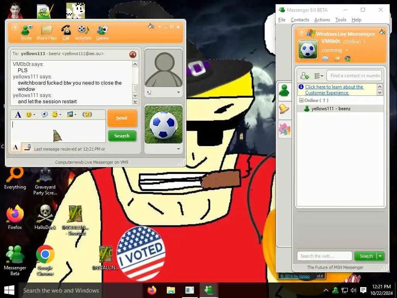Open Actions menu in Messenger
The image size is (397, 298).
click(x=322, y=20)
